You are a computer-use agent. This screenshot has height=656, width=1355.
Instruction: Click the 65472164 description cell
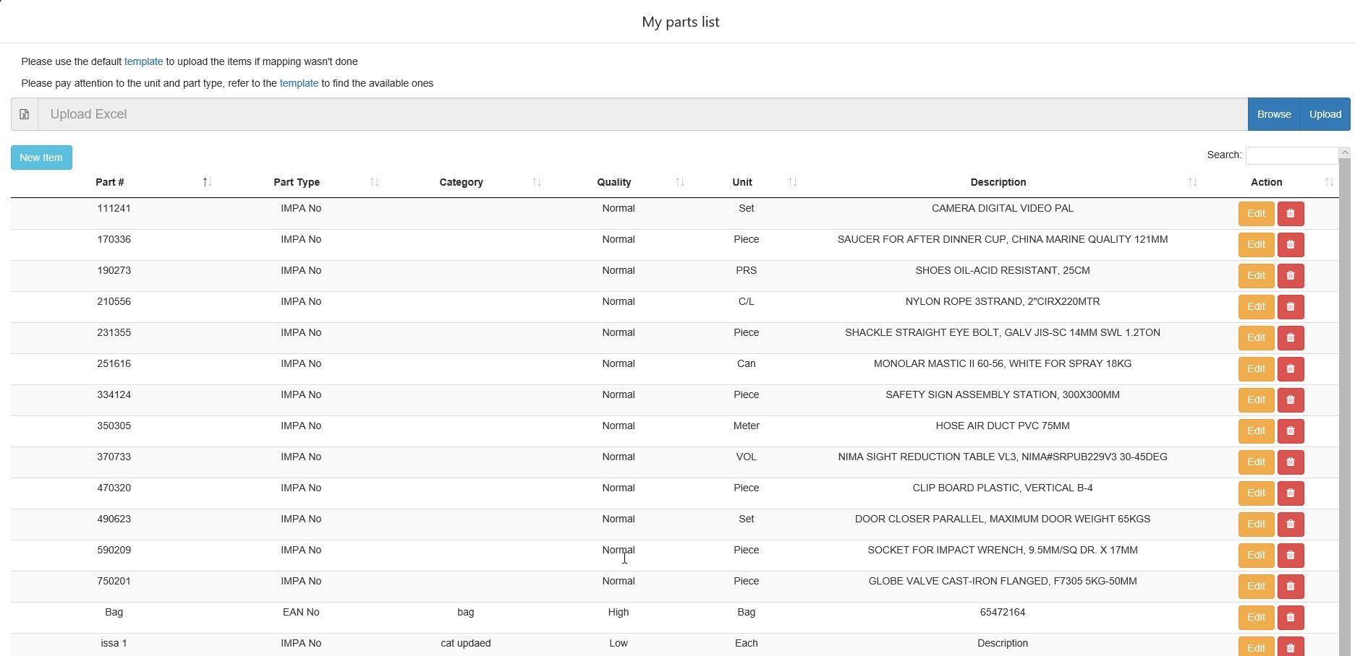pos(1003,613)
